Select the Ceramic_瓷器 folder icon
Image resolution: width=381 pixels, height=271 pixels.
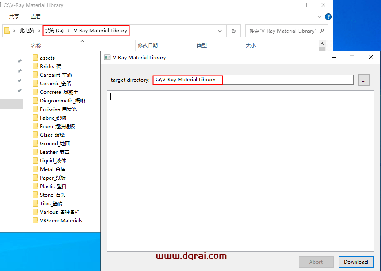point(35,83)
